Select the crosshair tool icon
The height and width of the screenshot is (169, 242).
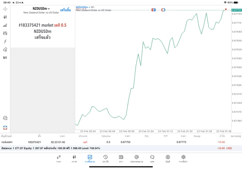pos(5,9)
